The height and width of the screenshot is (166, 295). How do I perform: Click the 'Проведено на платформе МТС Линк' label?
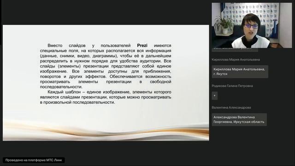click(34, 160)
